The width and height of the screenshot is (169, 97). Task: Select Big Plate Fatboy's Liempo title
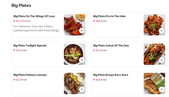tap(30, 75)
